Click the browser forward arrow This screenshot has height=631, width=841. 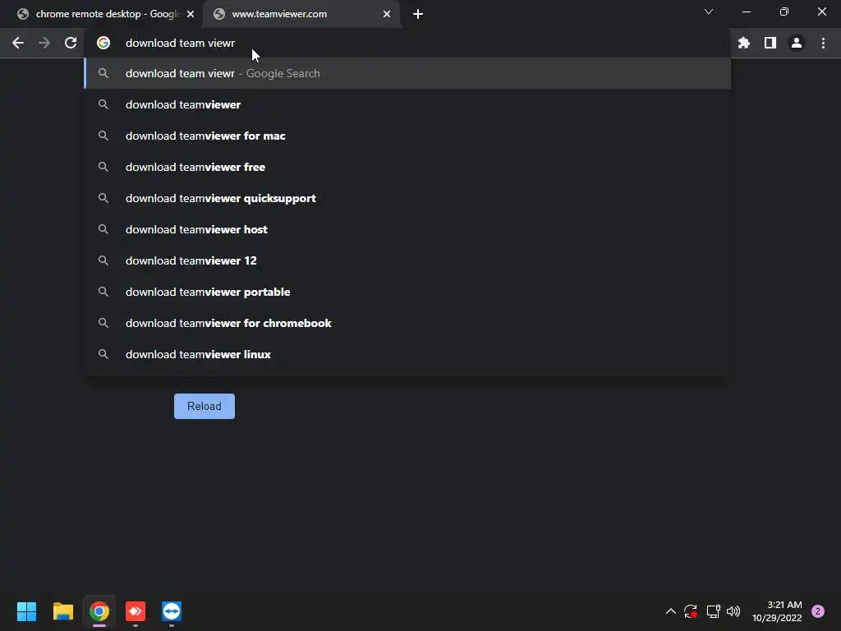(44, 43)
